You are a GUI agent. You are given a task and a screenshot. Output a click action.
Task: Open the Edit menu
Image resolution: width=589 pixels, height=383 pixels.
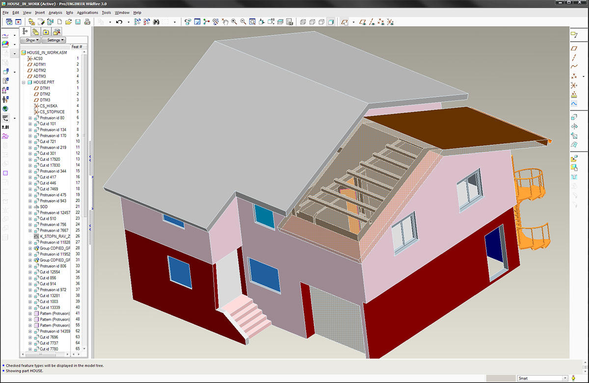(16, 12)
